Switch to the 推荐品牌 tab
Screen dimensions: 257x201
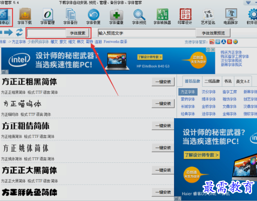click(193, 81)
